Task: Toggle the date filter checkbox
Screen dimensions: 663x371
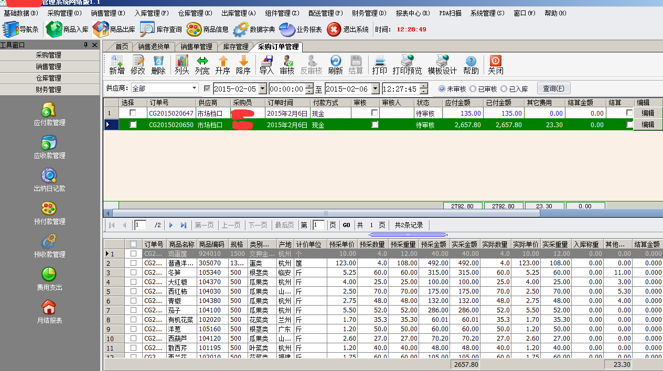Action: coord(207,88)
